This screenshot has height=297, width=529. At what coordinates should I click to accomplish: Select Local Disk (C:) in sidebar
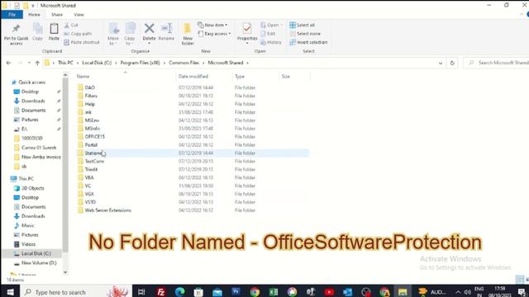pyautogui.click(x=36, y=253)
